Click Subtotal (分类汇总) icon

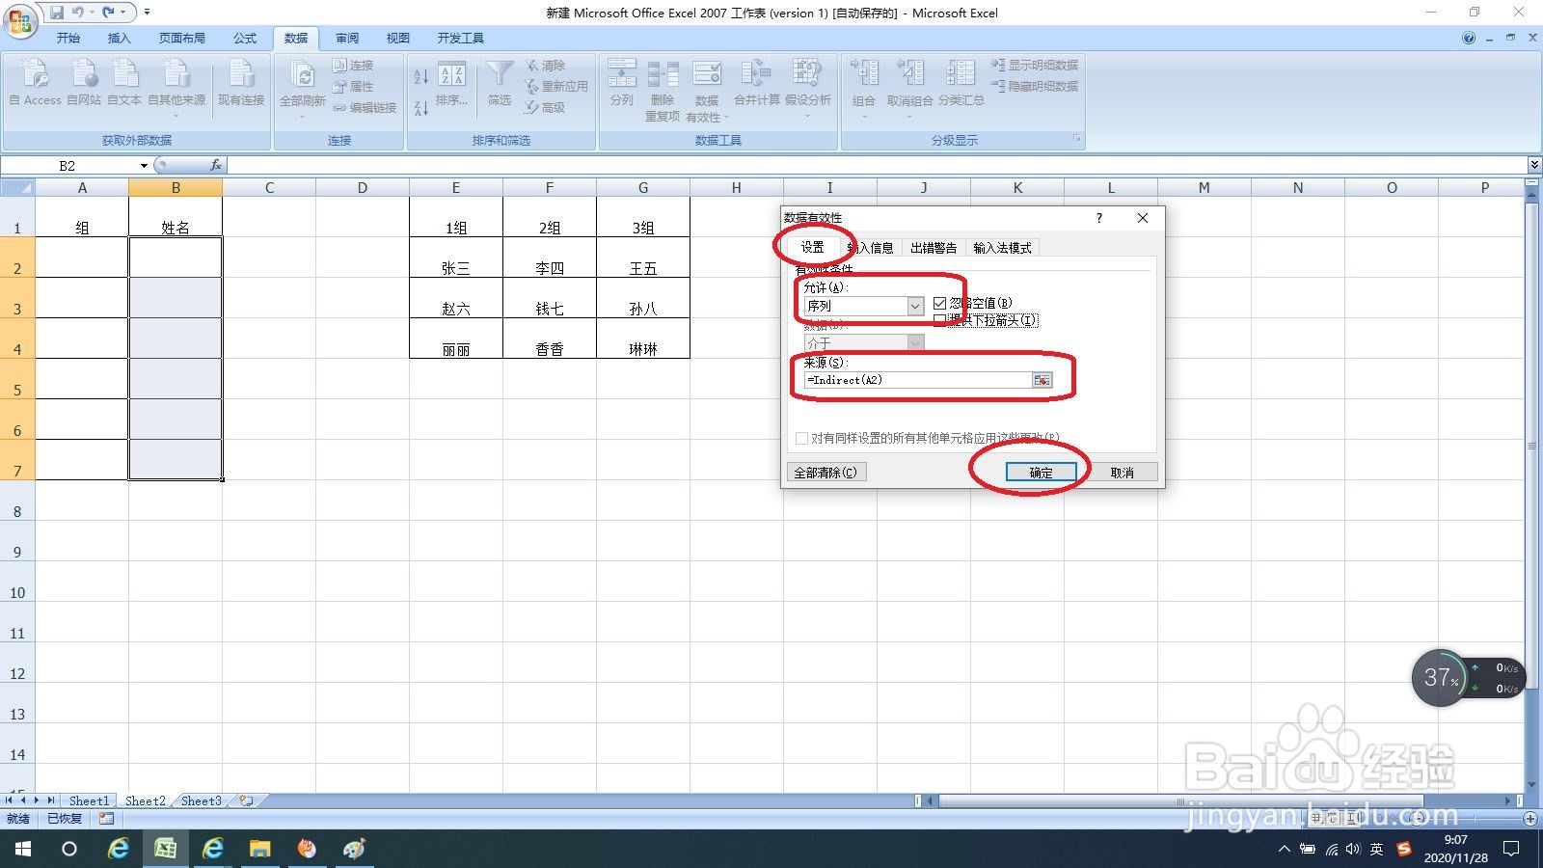[961, 73]
